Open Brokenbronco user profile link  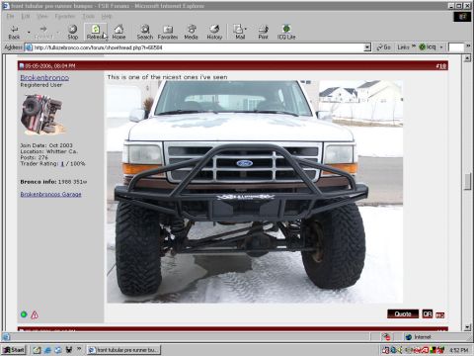tap(44, 77)
